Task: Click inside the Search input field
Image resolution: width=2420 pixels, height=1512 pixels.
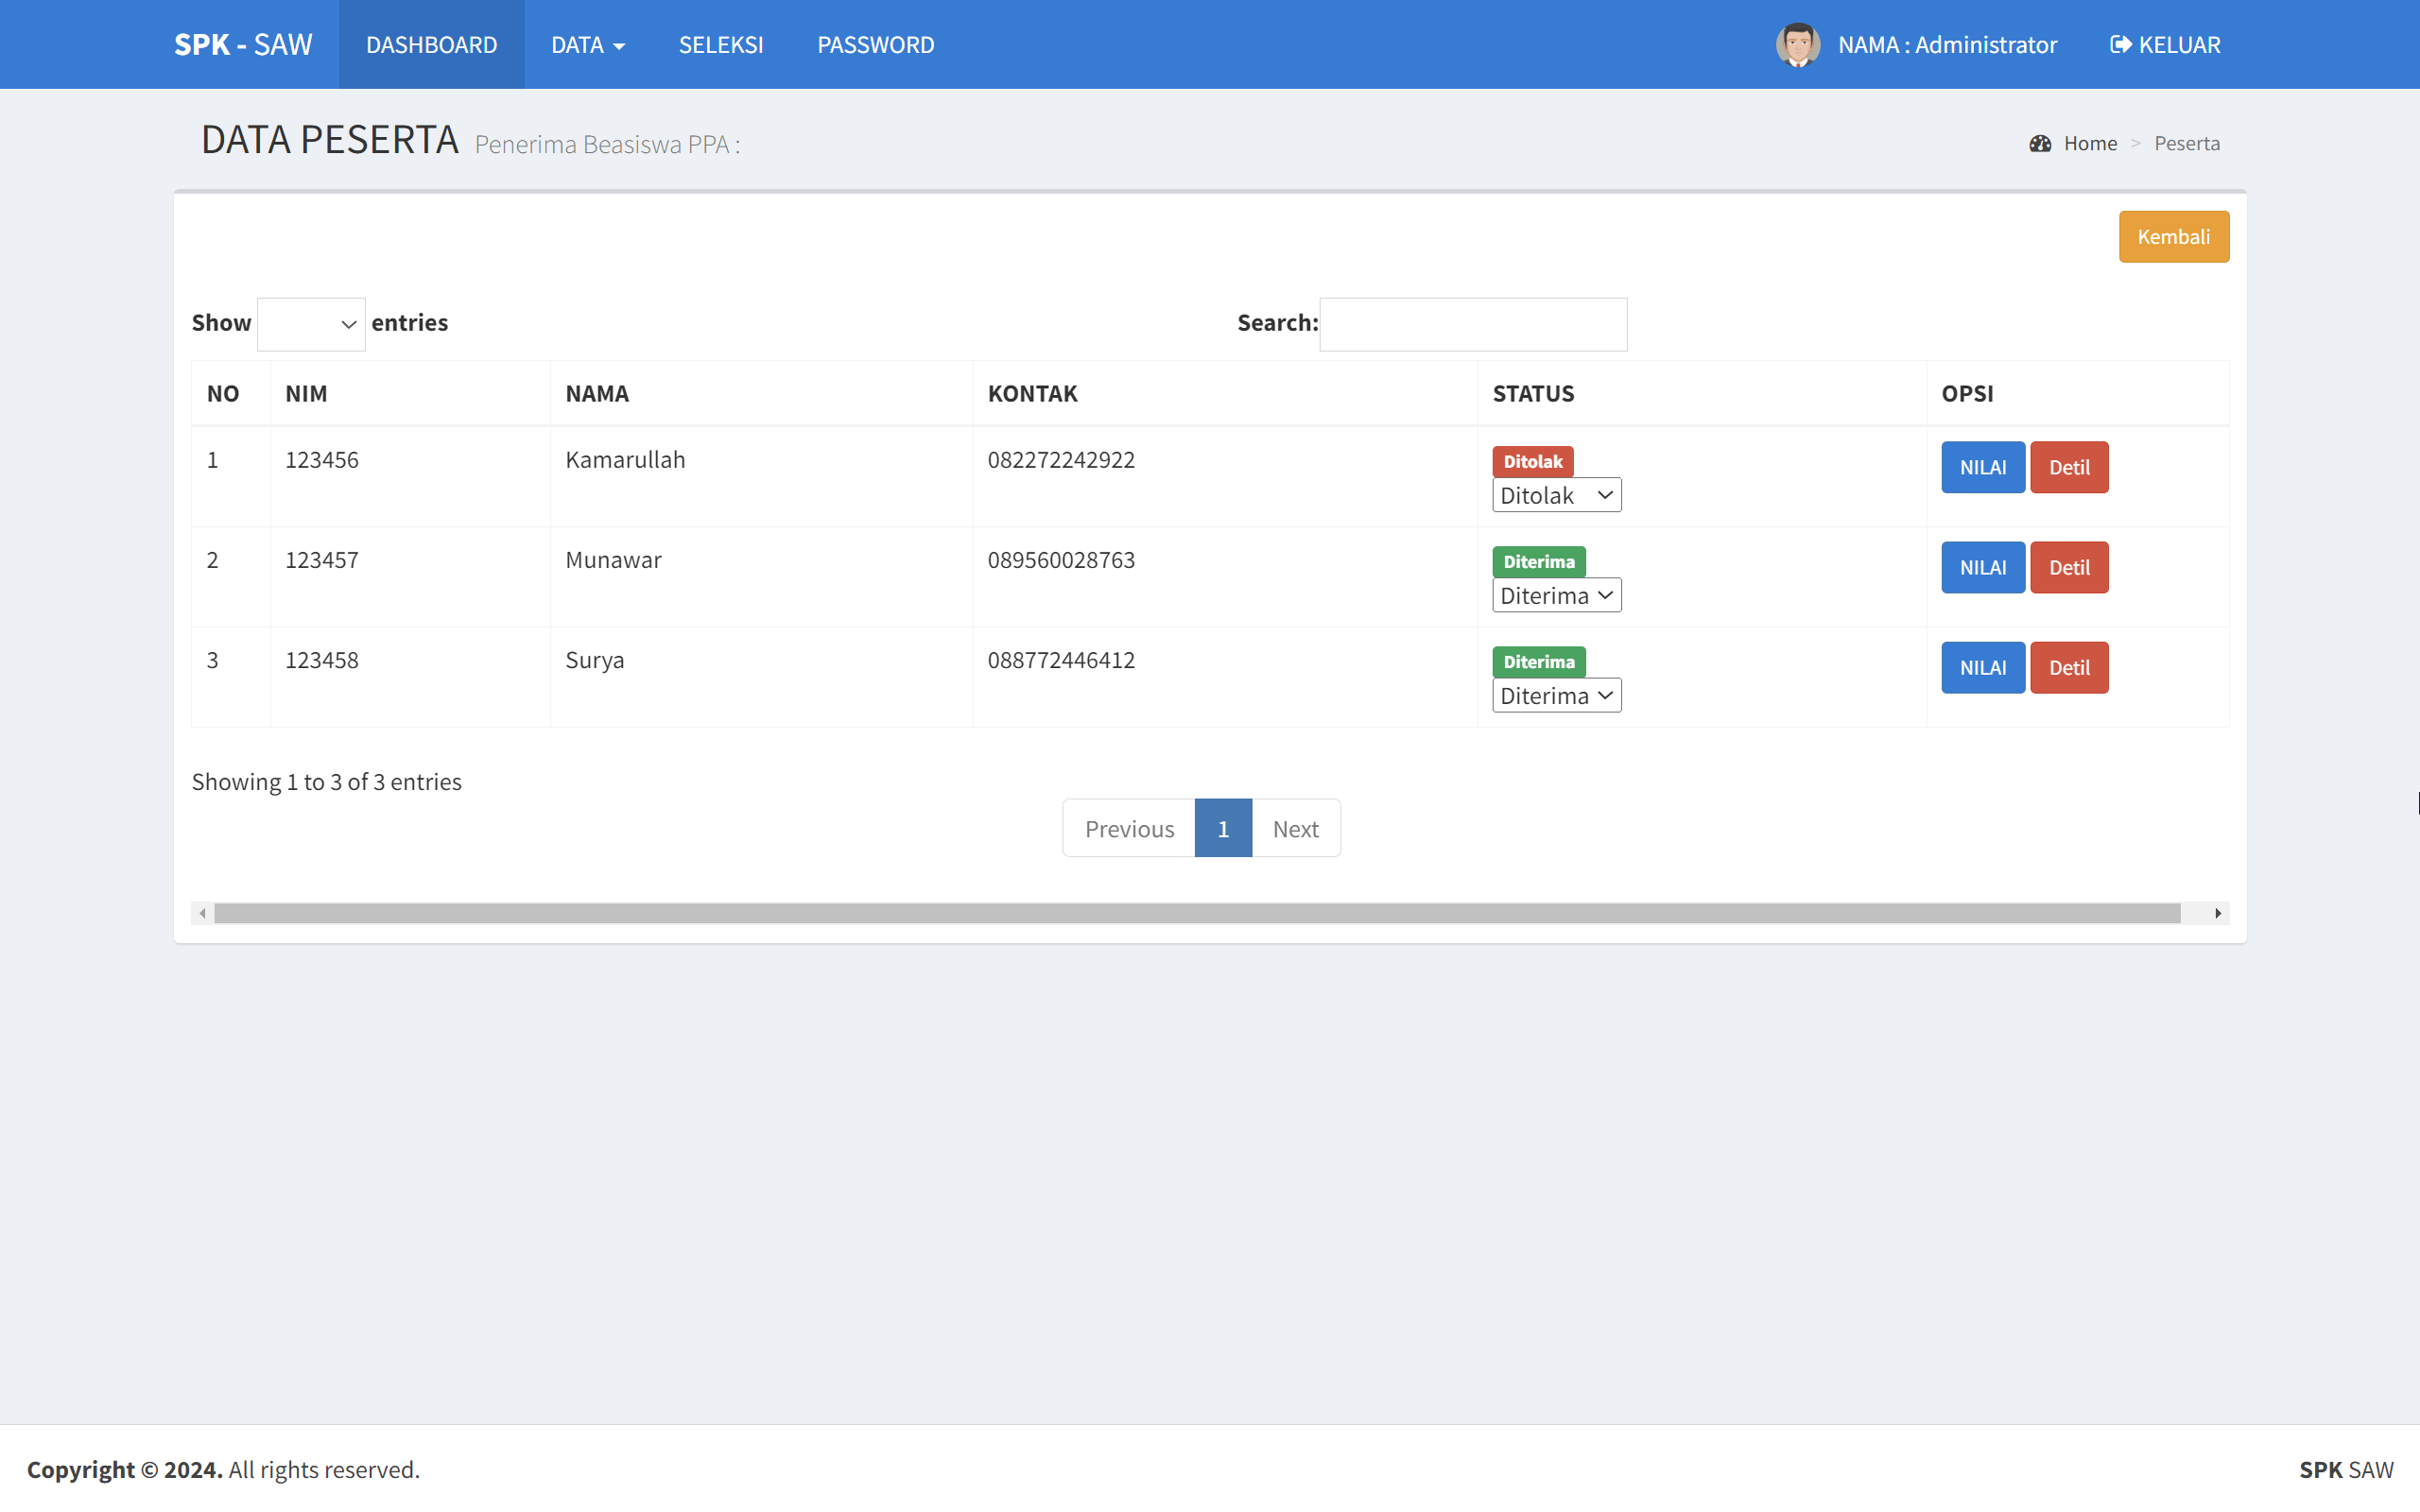Action: [x=1472, y=323]
